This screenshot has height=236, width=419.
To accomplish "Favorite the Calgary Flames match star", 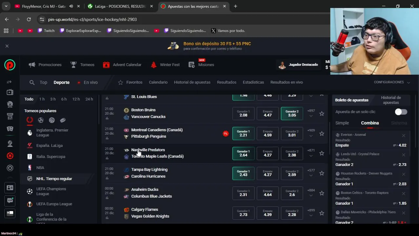I will [322, 213].
